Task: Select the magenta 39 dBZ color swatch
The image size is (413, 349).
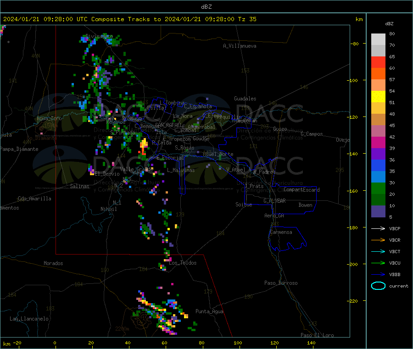Action: pyautogui.click(x=378, y=142)
